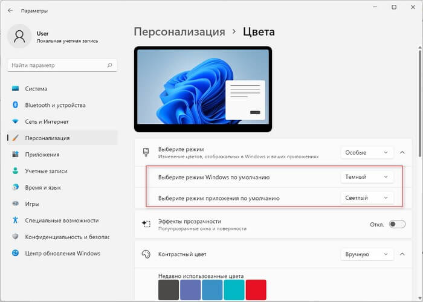Open Специальные возможности settings
The width and height of the screenshot is (423, 302).
coord(63,220)
